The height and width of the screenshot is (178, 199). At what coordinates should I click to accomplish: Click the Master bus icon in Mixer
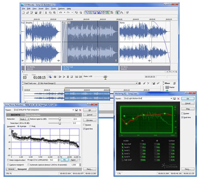pyautogui.click(x=167, y=88)
